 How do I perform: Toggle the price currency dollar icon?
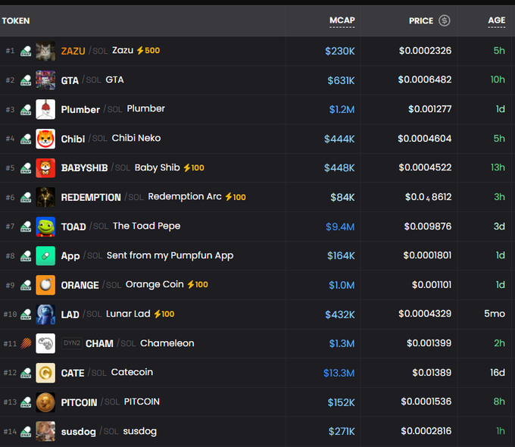click(445, 20)
